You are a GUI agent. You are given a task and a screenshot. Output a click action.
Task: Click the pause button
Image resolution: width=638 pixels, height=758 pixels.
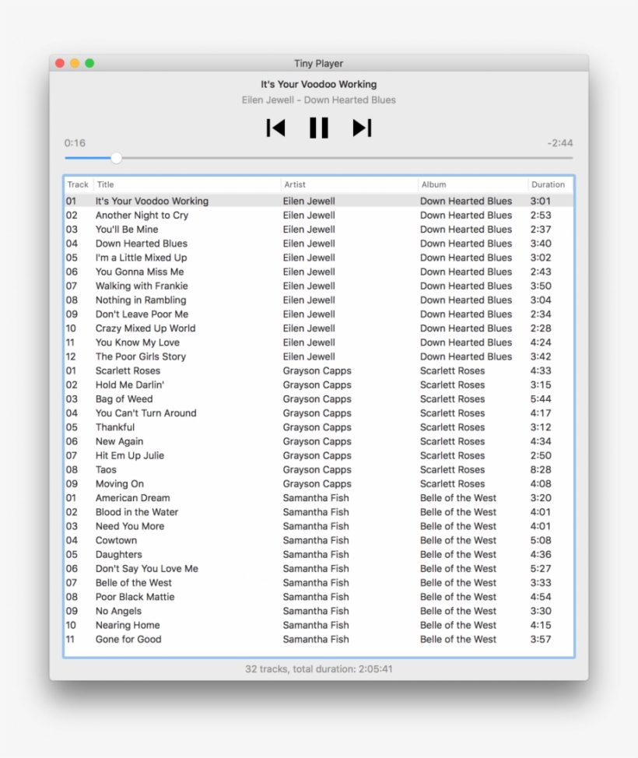coord(319,128)
